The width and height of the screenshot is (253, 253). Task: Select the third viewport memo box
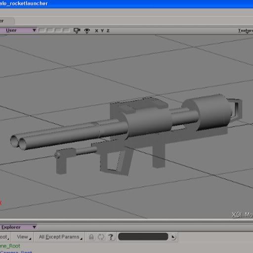(58, 30)
